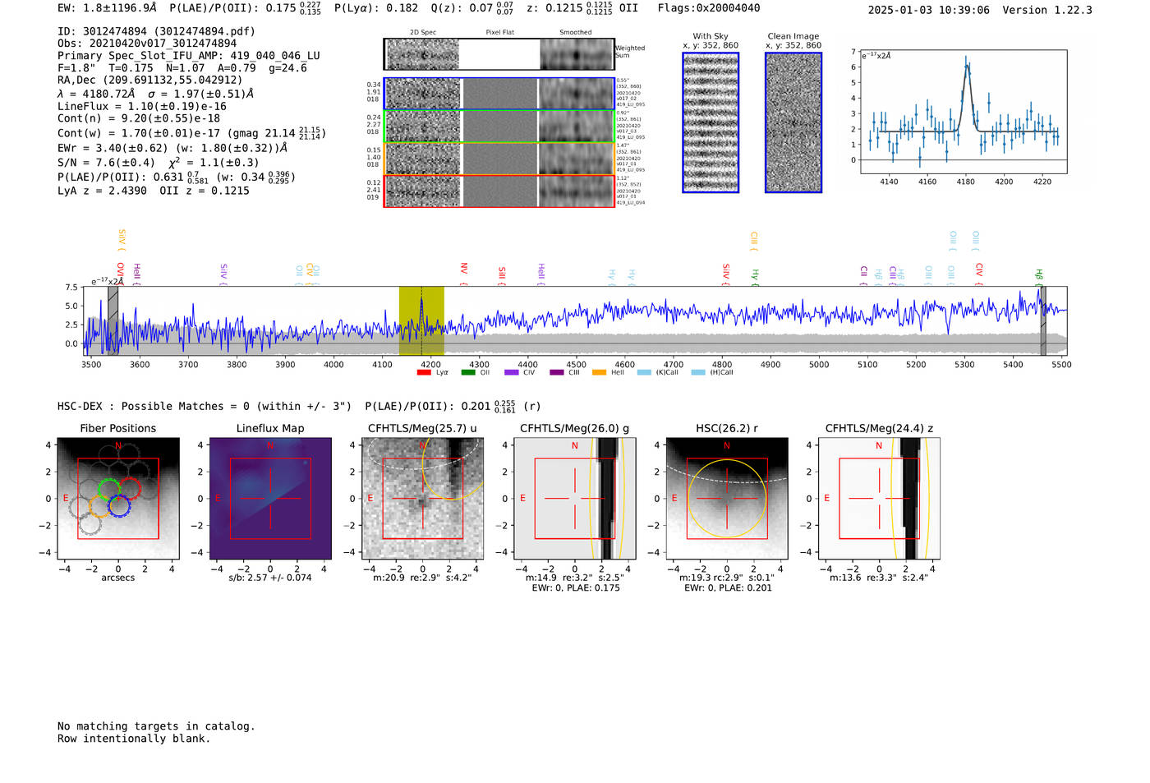Screen dimensions: 1150x783
Task: Click the red NV line marker label
Action: 464,273
